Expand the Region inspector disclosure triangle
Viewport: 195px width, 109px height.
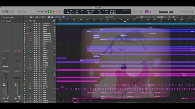pos(2,17)
